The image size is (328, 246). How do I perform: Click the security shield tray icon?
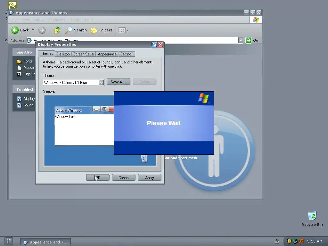tap(289, 241)
